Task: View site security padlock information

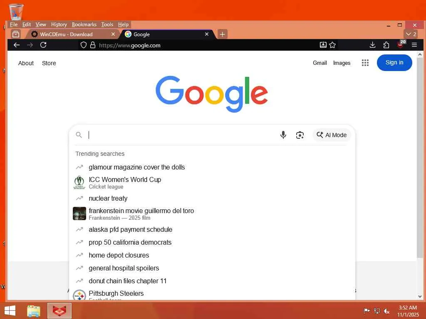Action: [x=93, y=45]
